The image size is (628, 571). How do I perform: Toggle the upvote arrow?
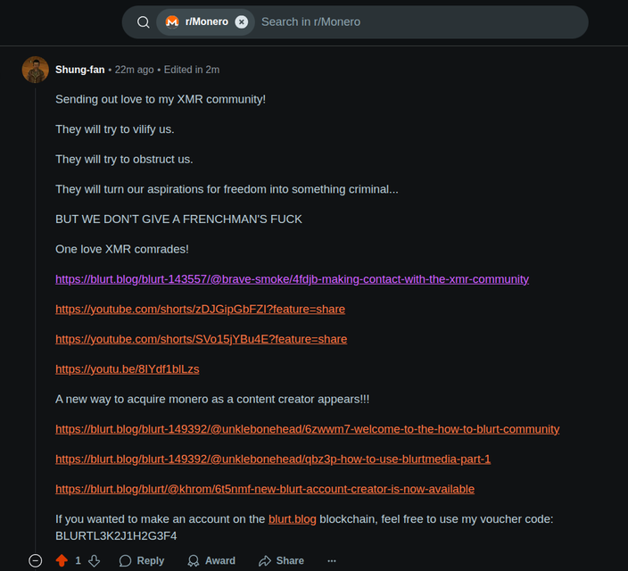[62, 560]
